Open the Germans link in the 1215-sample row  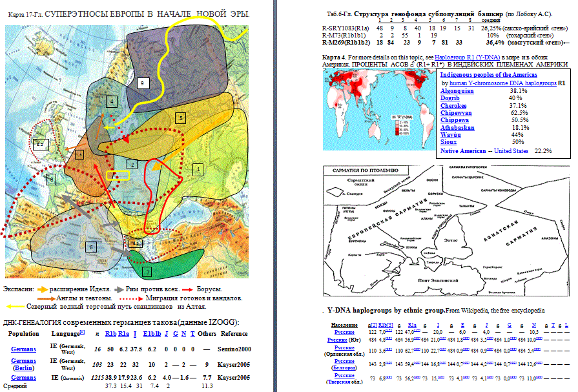24,378
